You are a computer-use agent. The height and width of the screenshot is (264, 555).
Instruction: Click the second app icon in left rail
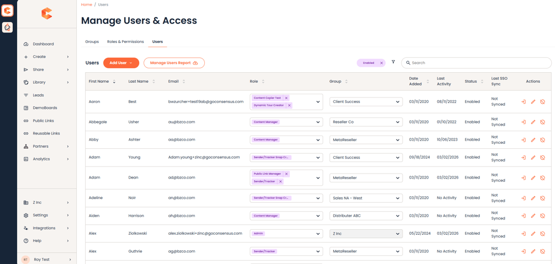7,27
